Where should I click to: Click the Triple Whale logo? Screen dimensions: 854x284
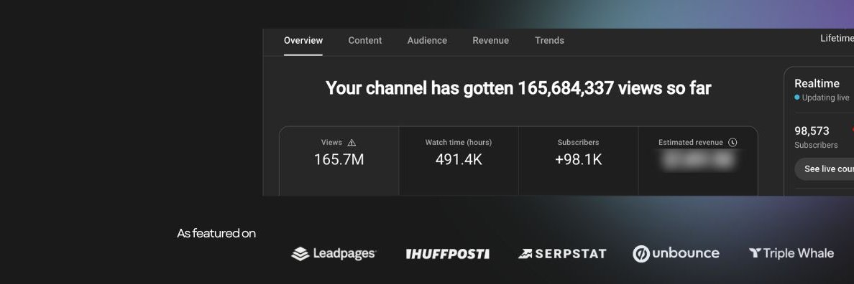[x=791, y=253]
